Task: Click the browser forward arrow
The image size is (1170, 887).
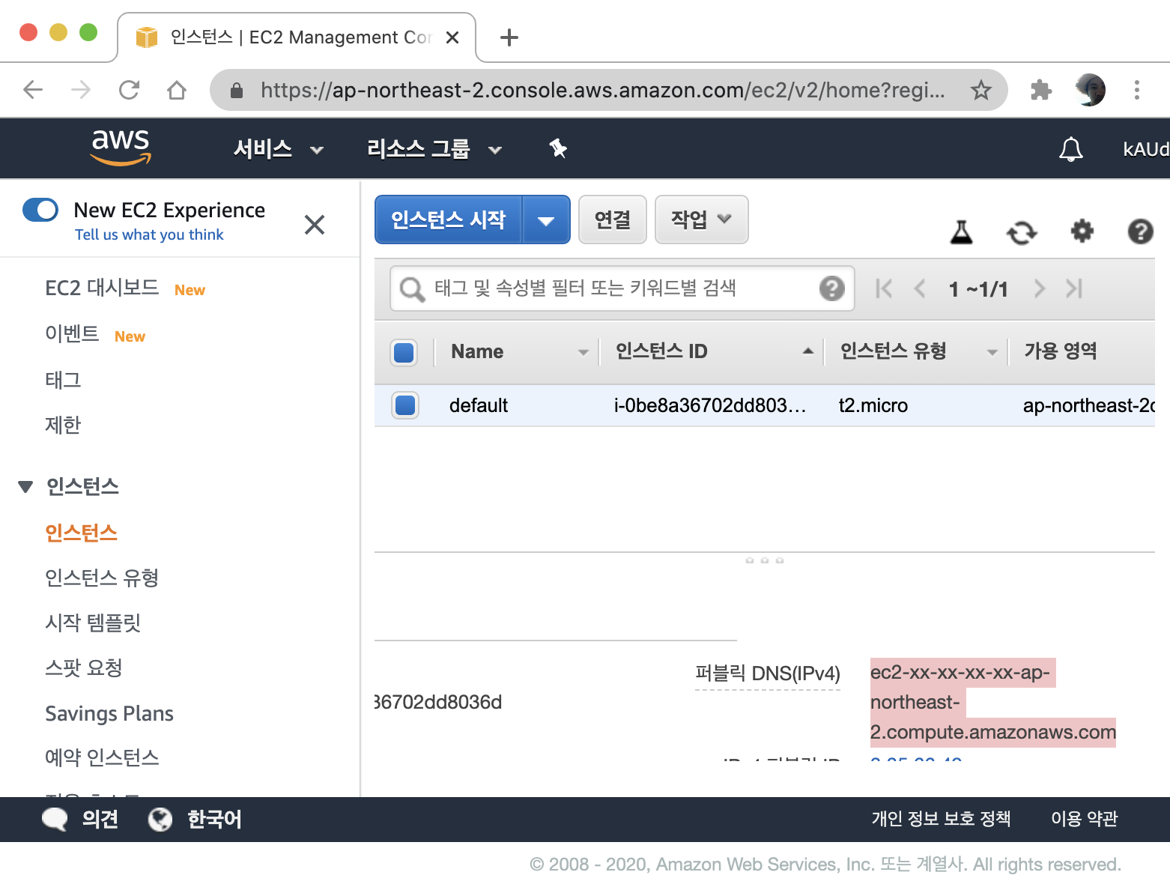Action: point(81,90)
